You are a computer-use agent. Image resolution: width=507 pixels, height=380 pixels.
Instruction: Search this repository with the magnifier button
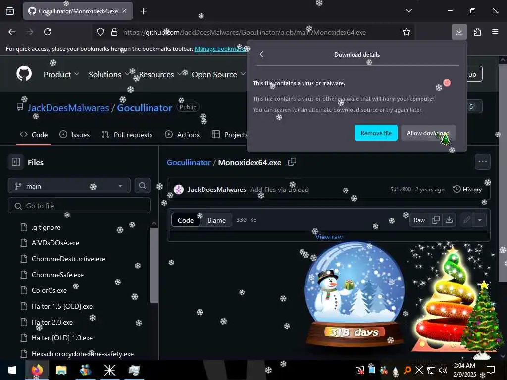tap(143, 186)
